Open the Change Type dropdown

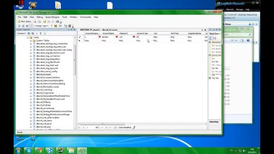point(41,26)
